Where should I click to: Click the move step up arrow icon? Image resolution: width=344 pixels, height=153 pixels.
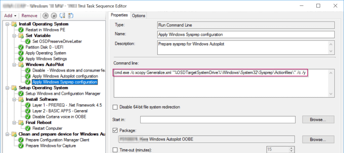tap(46, 15)
